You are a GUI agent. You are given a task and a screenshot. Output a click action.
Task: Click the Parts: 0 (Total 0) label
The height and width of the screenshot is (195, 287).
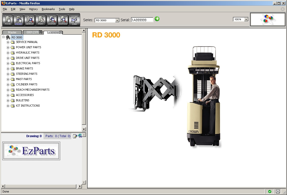point(58,136)
